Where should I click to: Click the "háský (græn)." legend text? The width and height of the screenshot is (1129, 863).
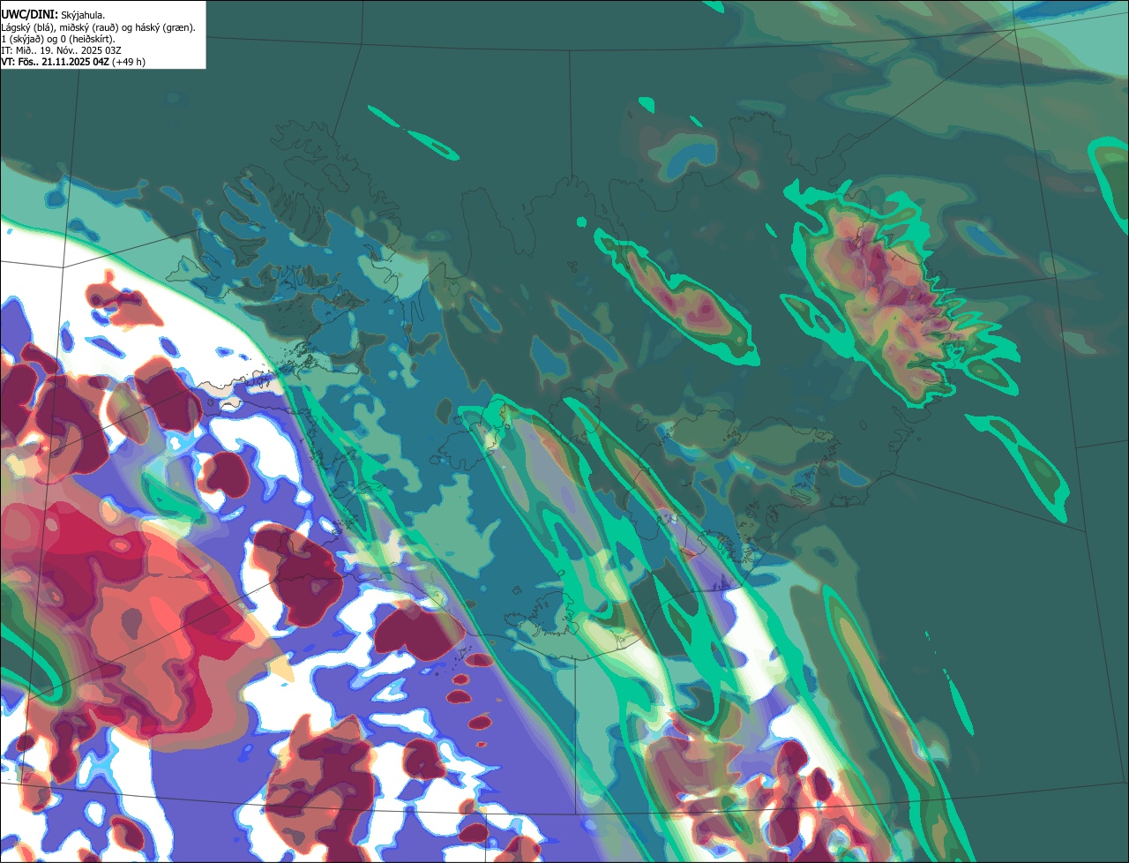167,27
